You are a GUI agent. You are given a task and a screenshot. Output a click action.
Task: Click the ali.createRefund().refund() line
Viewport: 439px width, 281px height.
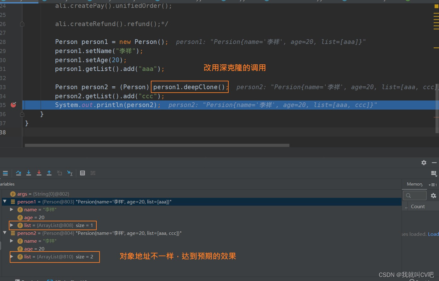tap(111, 24)
